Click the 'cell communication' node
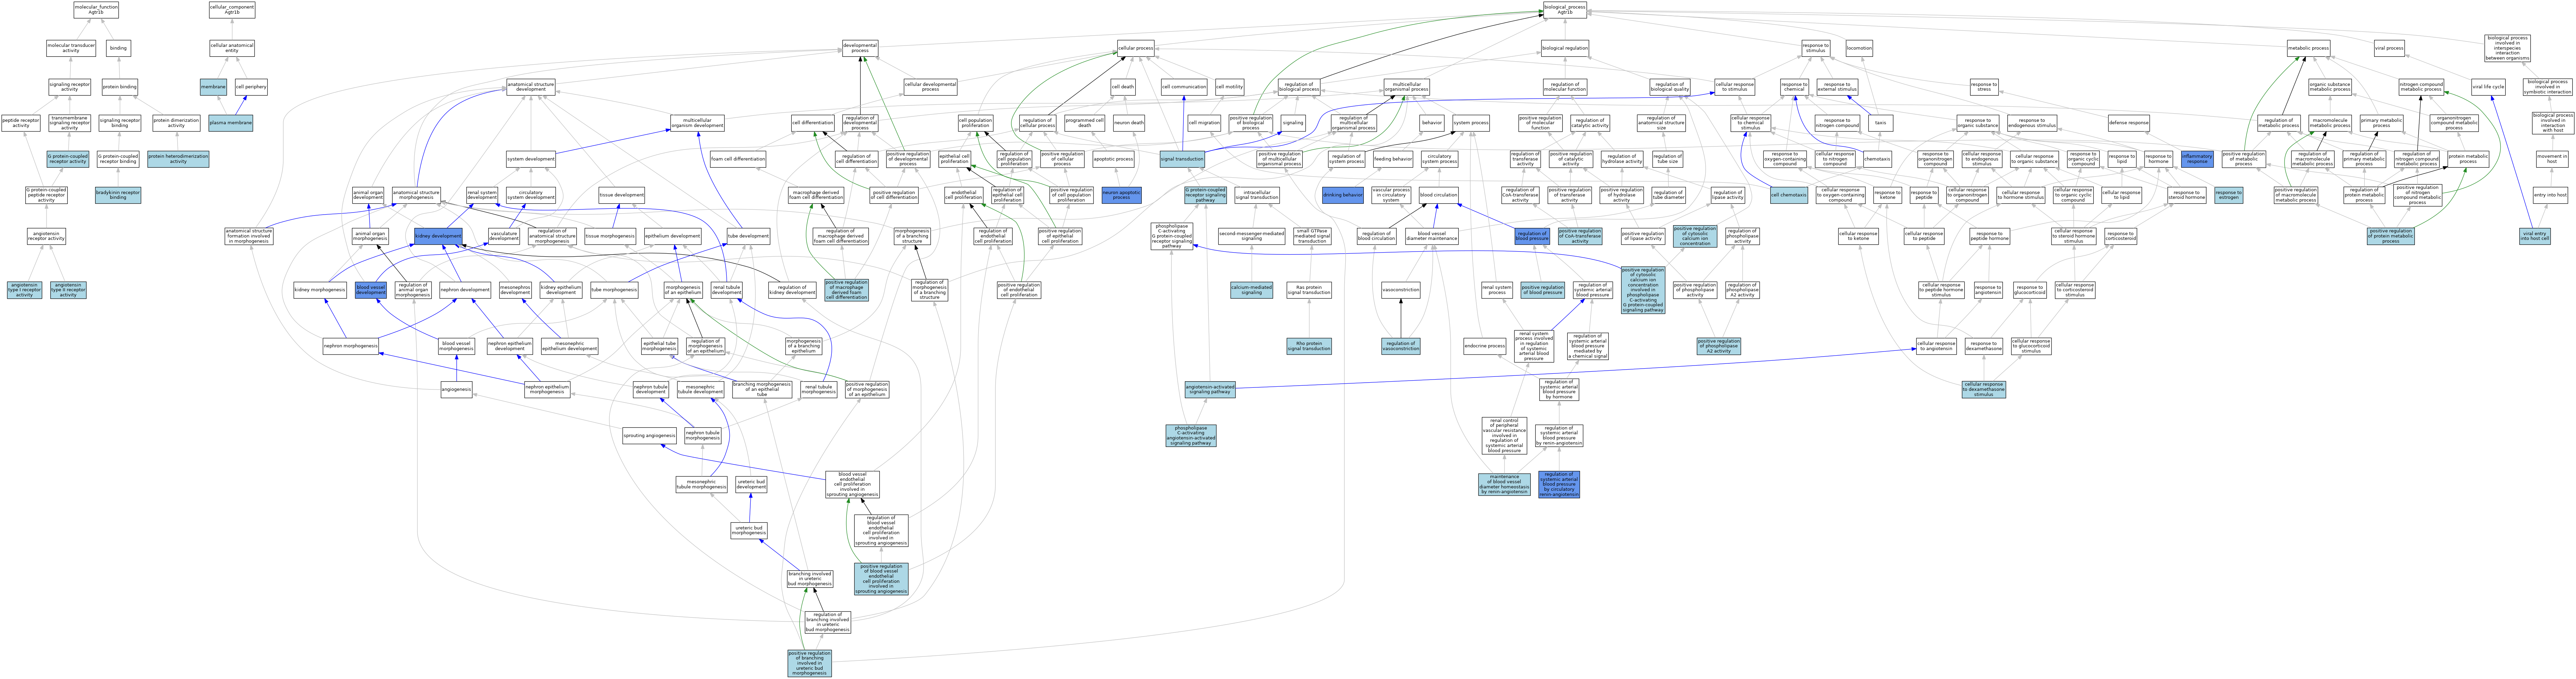 (1184, 87)
